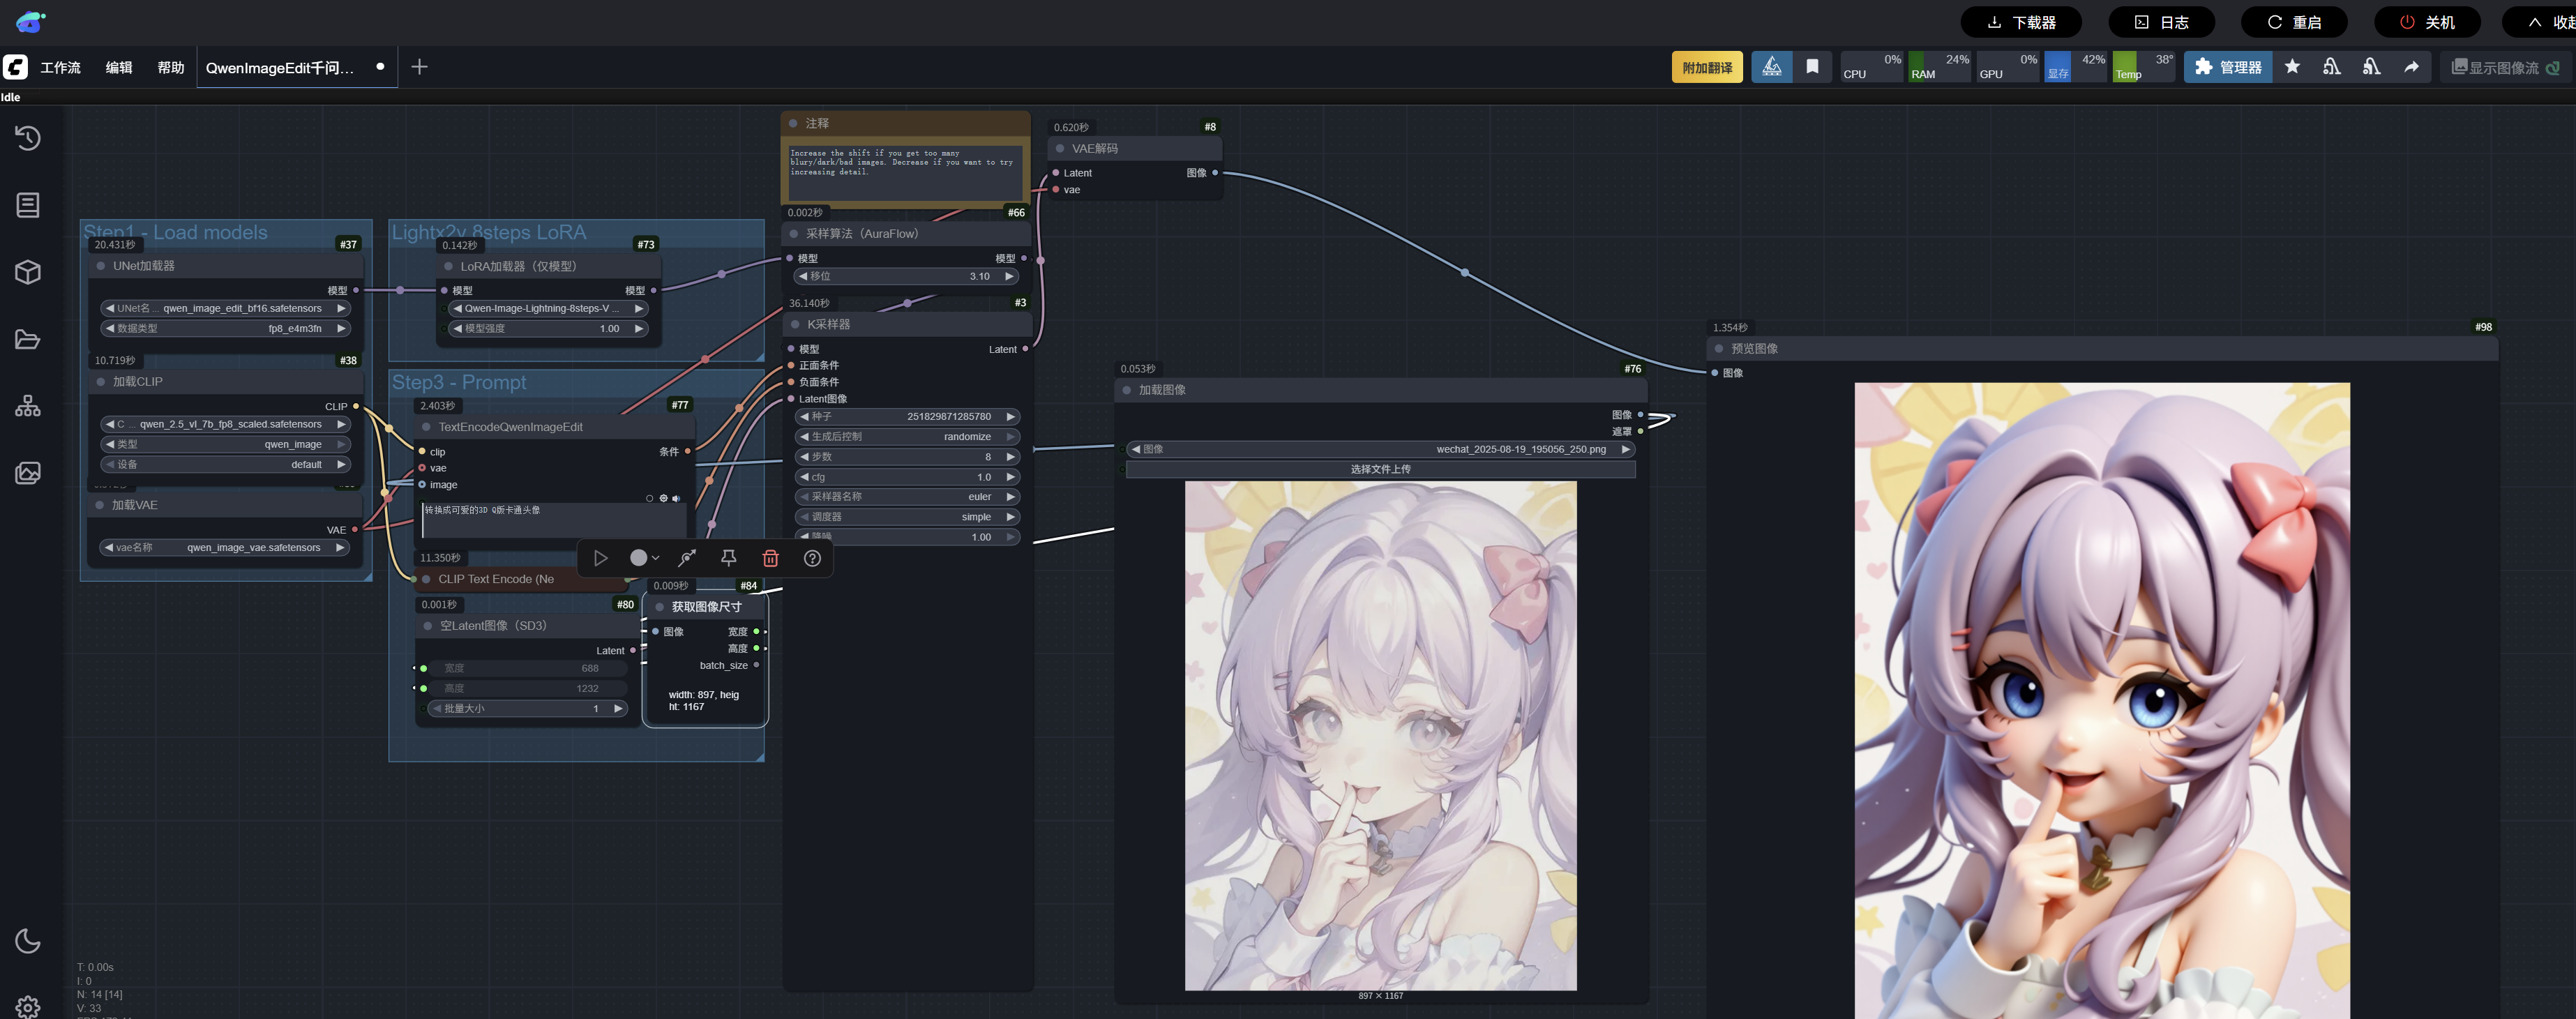Image resolution: width=2576 pixels, height=1019 pixels.
Task: Pin the selected node
Action: point(728,558)
